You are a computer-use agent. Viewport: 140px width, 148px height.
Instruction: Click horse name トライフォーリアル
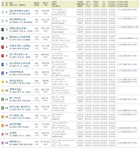[20, 46]
